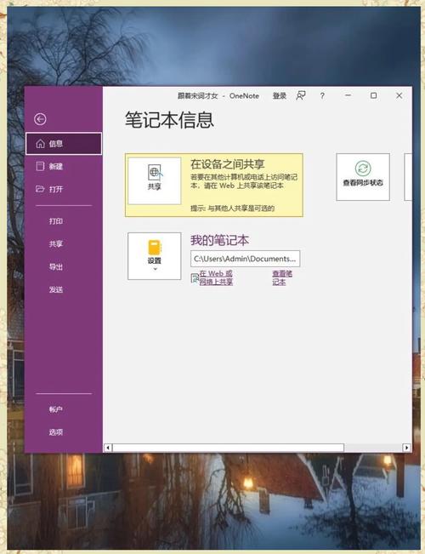
Task: Click 登录 to sign in
Action: [279, 96]
